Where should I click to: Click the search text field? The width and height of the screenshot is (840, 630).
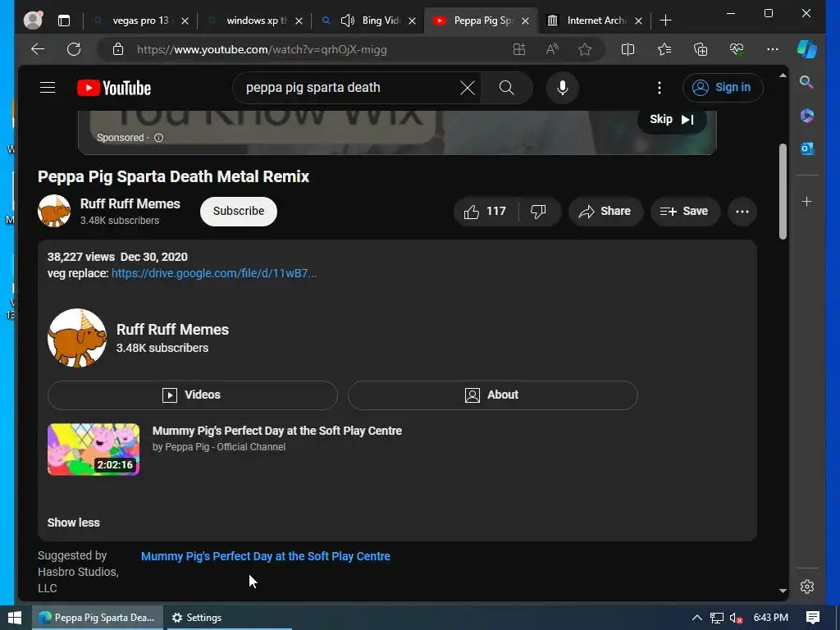coord(348,88)
